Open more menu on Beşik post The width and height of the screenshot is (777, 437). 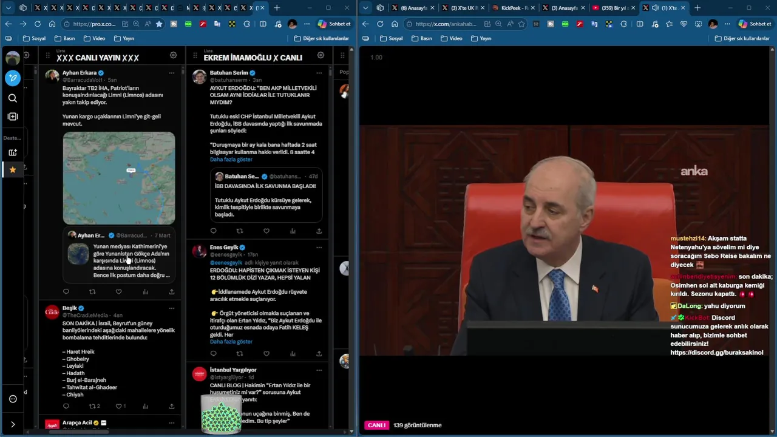pyautogui.click(x=172, y=308)
